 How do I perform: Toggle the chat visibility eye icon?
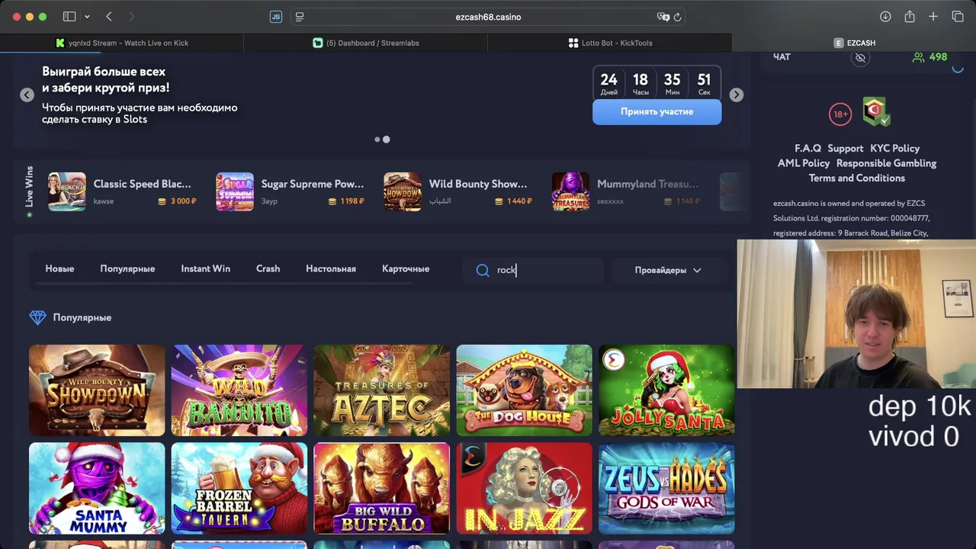pos(860,57)
